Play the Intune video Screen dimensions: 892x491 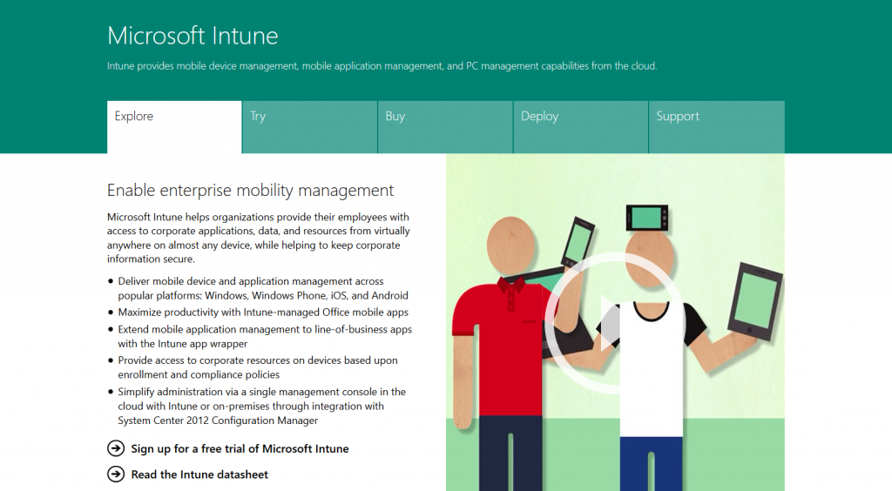pos(615,323)
